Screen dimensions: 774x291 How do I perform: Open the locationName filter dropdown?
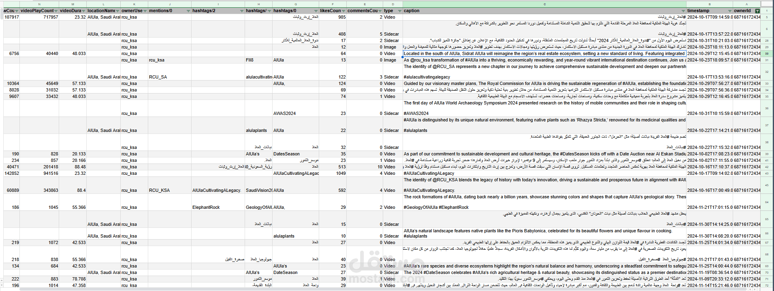click(x=117, y=11)
